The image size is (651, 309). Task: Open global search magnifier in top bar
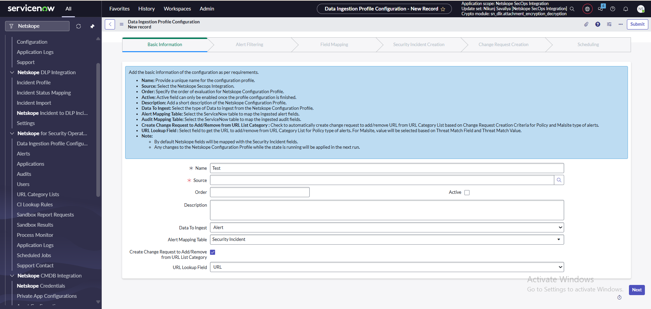[572, 9]
